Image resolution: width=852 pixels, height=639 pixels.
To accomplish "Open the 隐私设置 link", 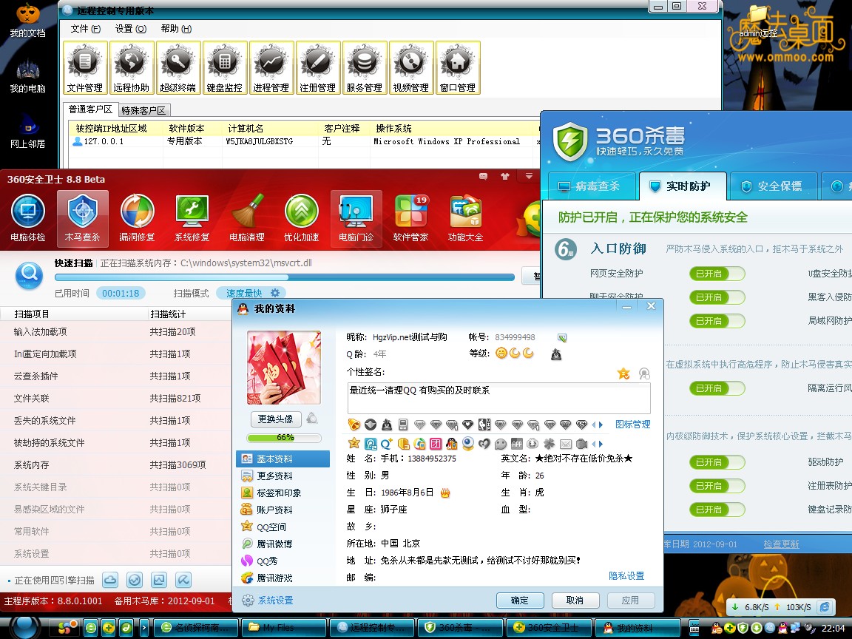I will [x=626, y=576].
